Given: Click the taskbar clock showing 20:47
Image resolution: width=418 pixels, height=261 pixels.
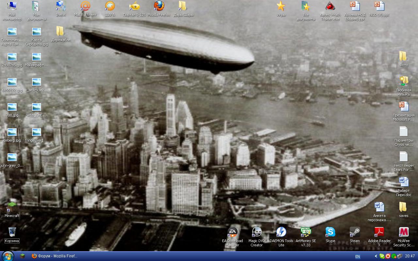Looking at the screenshot, I should (410, 256).
